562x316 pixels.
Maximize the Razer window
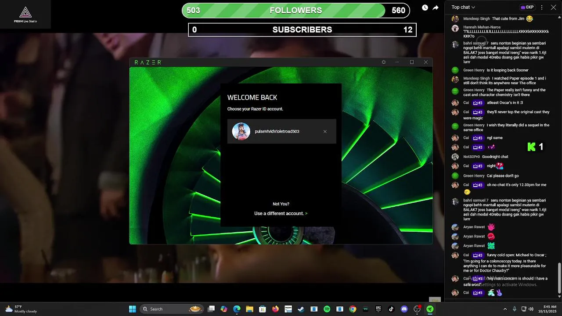click(412, 62)
